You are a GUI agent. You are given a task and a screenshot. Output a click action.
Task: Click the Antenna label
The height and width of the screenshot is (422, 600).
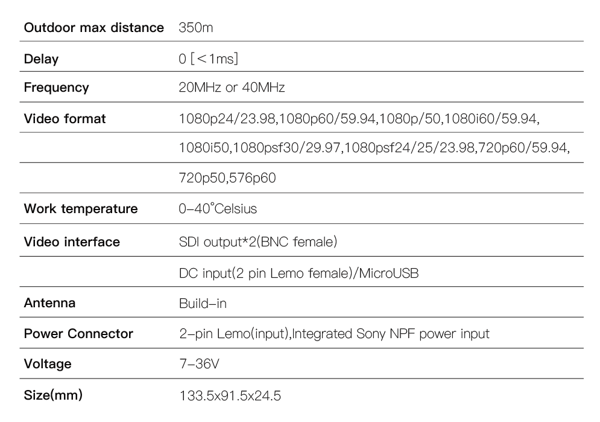click(x=49, y=303)
